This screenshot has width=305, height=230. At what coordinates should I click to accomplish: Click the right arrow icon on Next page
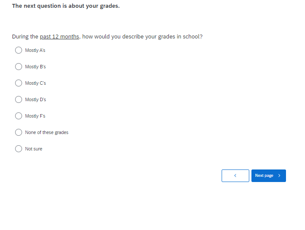[280, 176]
